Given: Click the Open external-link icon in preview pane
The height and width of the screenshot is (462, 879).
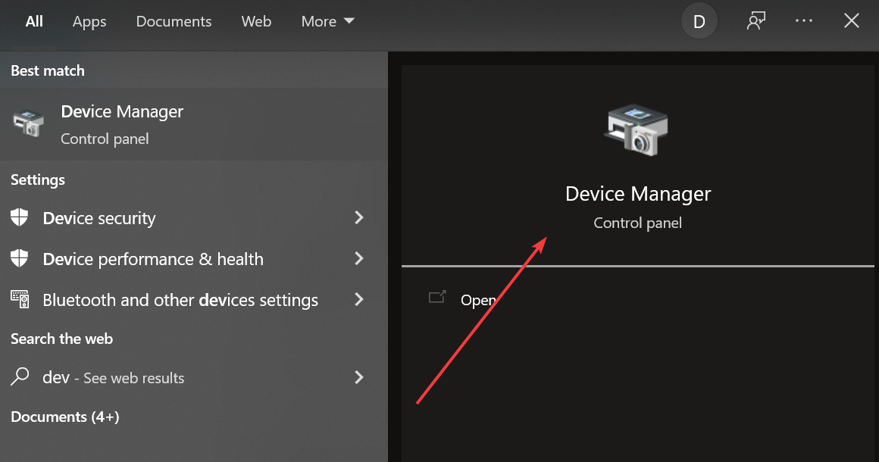Looking at the screenshot, I should tap(437, 298).
